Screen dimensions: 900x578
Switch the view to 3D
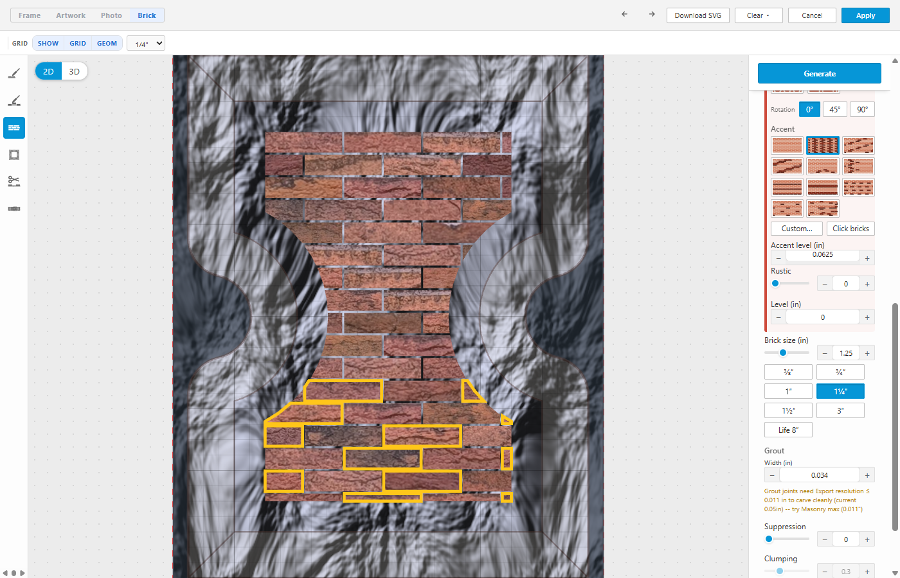click(75, 71)
